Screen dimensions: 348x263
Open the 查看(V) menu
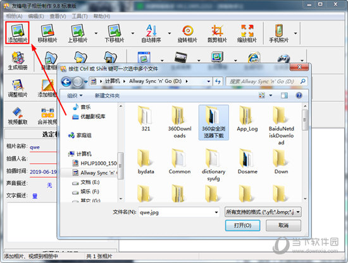(58, 16)
